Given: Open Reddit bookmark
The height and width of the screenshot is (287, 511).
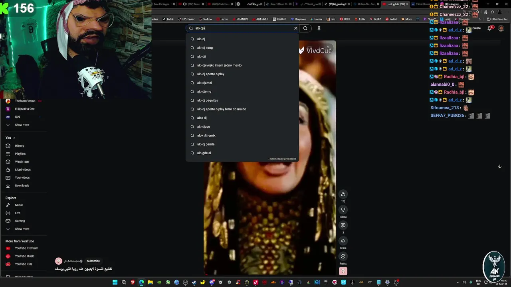Looking at the screenshot, I should pos(391,19).
